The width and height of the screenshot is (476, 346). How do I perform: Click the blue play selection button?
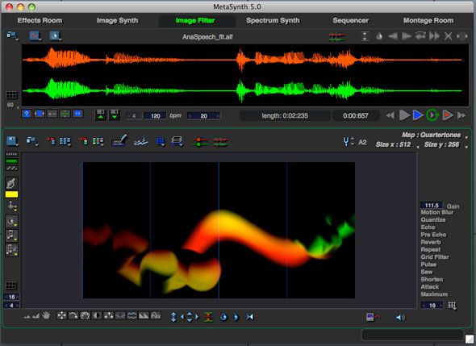pos(418,115)
